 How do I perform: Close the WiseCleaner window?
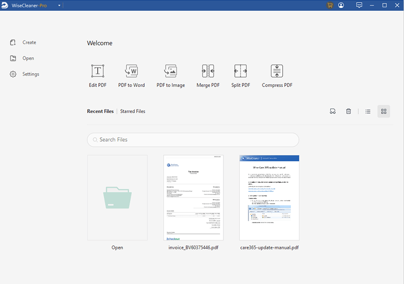click(x=397, y=5)
